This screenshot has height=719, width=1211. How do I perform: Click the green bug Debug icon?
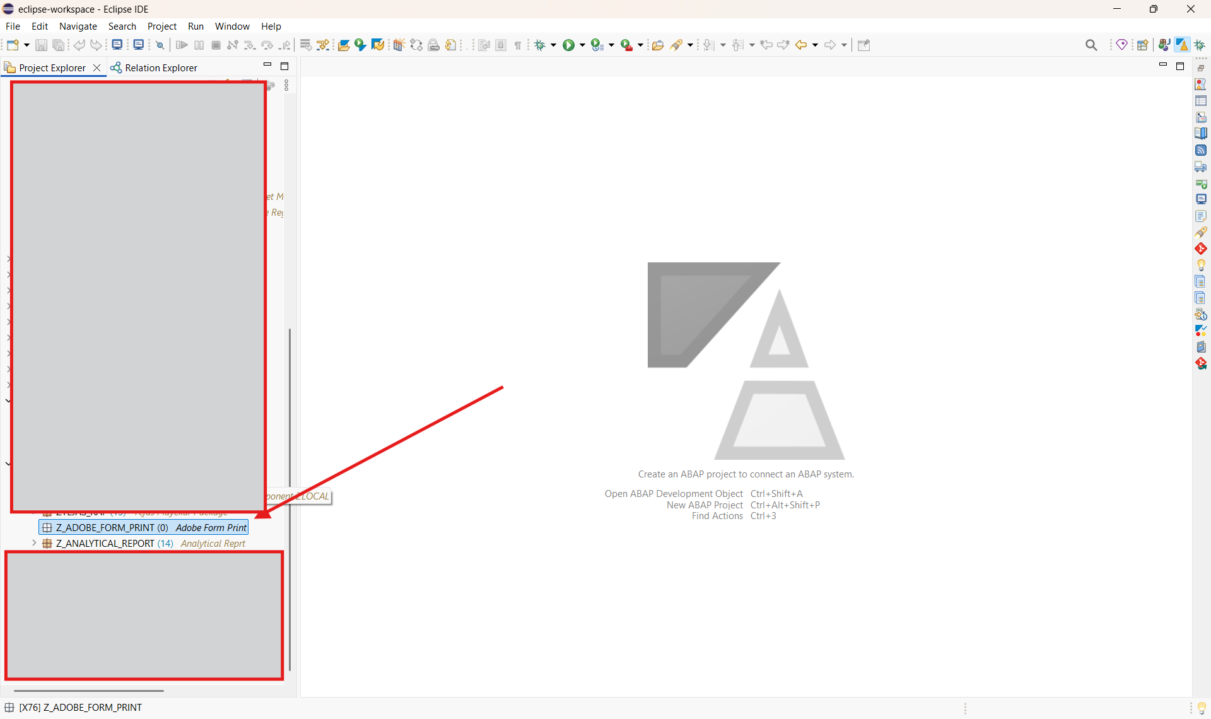[x=540, y=45]
